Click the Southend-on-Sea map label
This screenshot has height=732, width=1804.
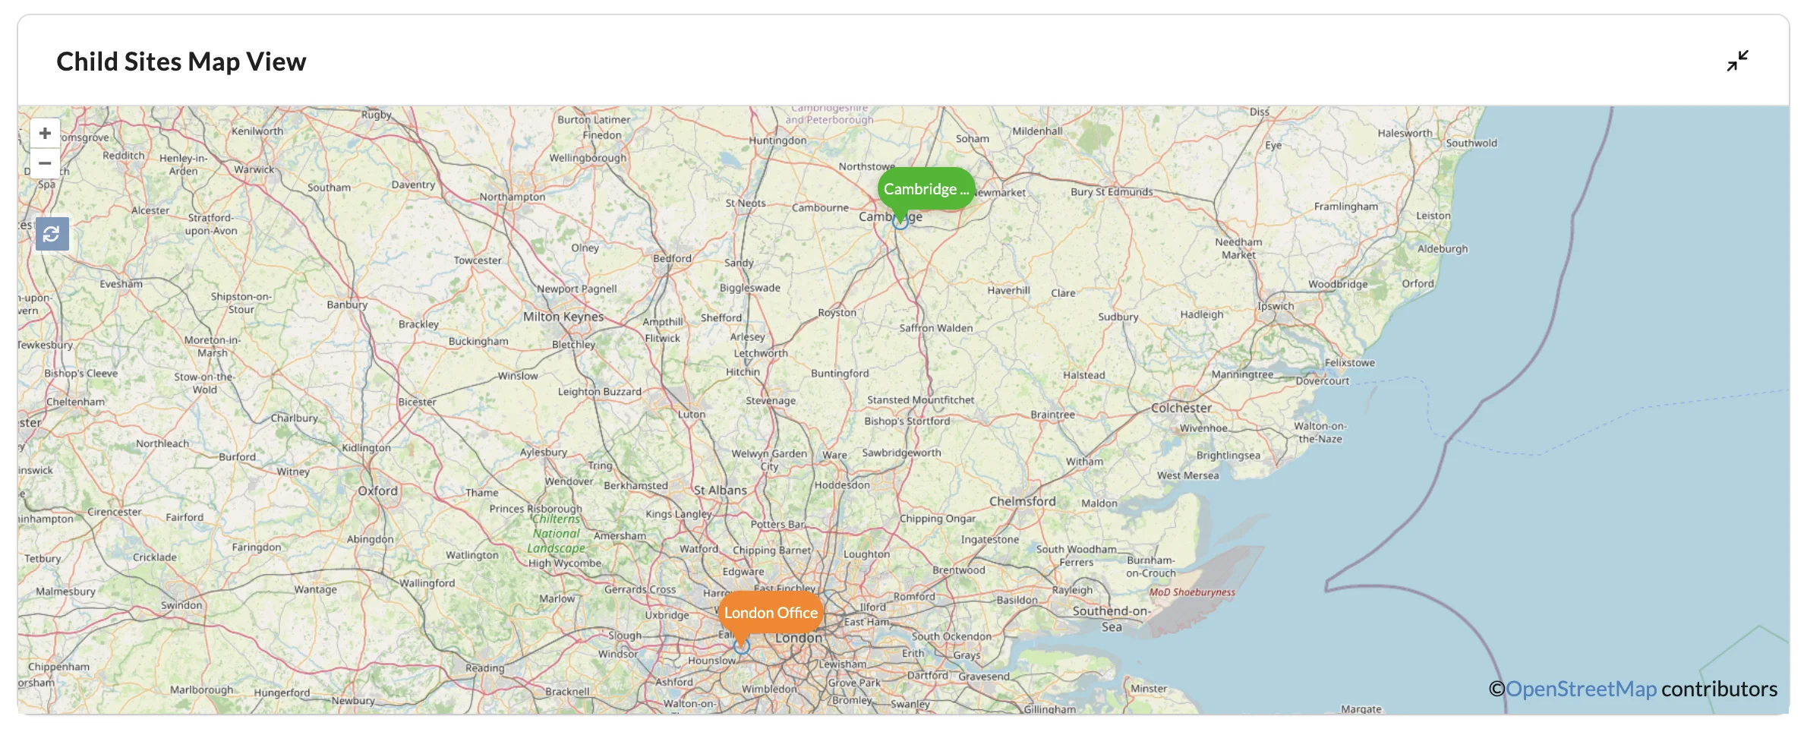tap(1112, 619)
